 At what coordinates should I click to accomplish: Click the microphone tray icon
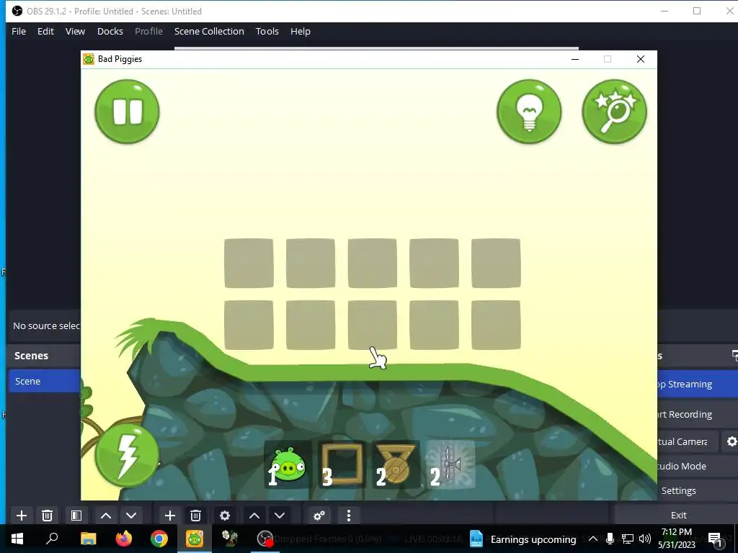(x=610, y=539)
